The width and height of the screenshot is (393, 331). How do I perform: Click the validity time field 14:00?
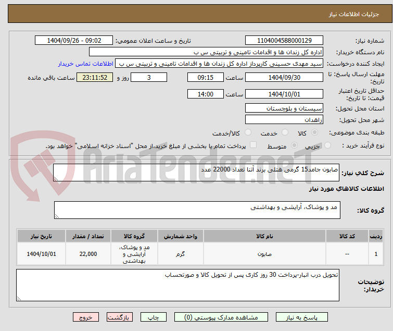click(206, 94)
